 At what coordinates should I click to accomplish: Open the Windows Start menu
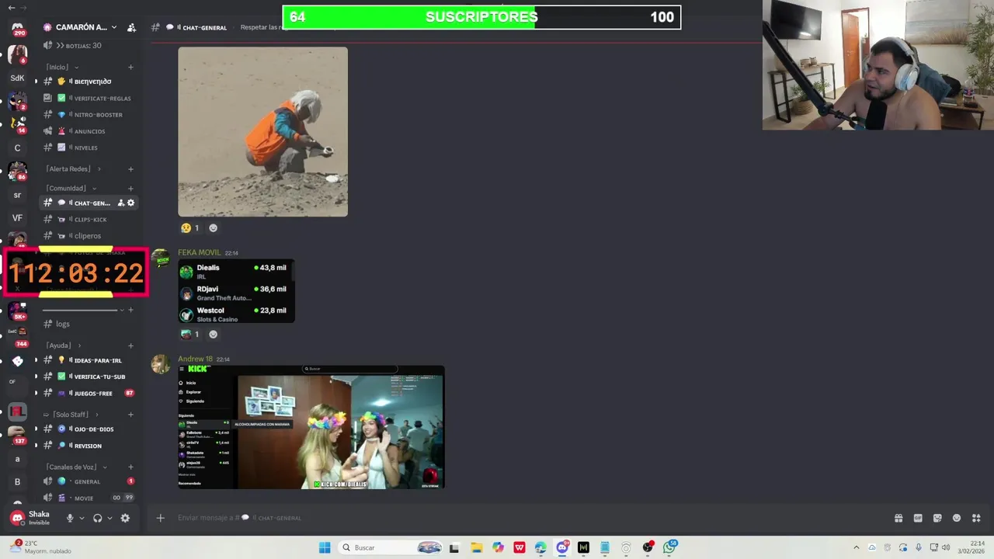point(325,547)
